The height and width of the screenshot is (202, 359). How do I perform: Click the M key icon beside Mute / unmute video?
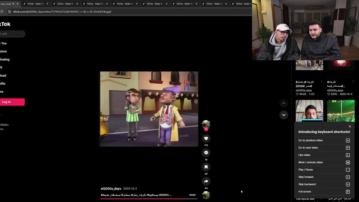[348, 162]
